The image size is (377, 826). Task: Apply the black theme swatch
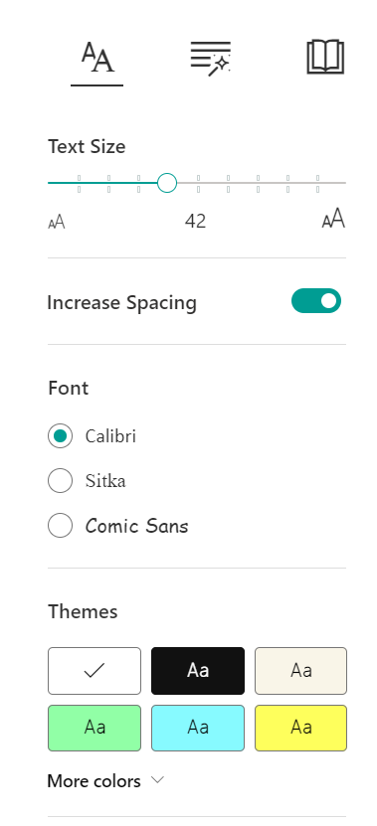click(198, 671)
